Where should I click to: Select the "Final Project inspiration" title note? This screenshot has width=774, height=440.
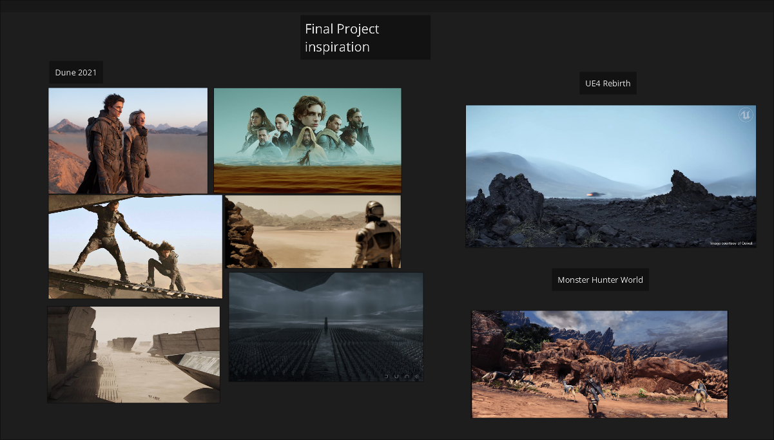click(365, 37)
